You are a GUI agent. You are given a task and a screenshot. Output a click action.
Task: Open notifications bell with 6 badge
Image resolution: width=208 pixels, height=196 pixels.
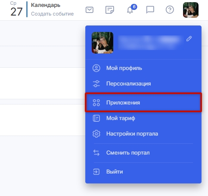point(131,9)
